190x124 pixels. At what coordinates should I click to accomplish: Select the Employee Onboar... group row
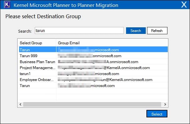pyautogui.click(x=93, y=80)
